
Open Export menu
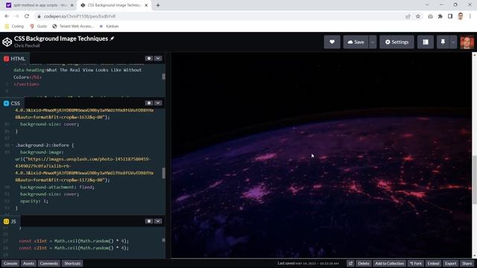450,264
